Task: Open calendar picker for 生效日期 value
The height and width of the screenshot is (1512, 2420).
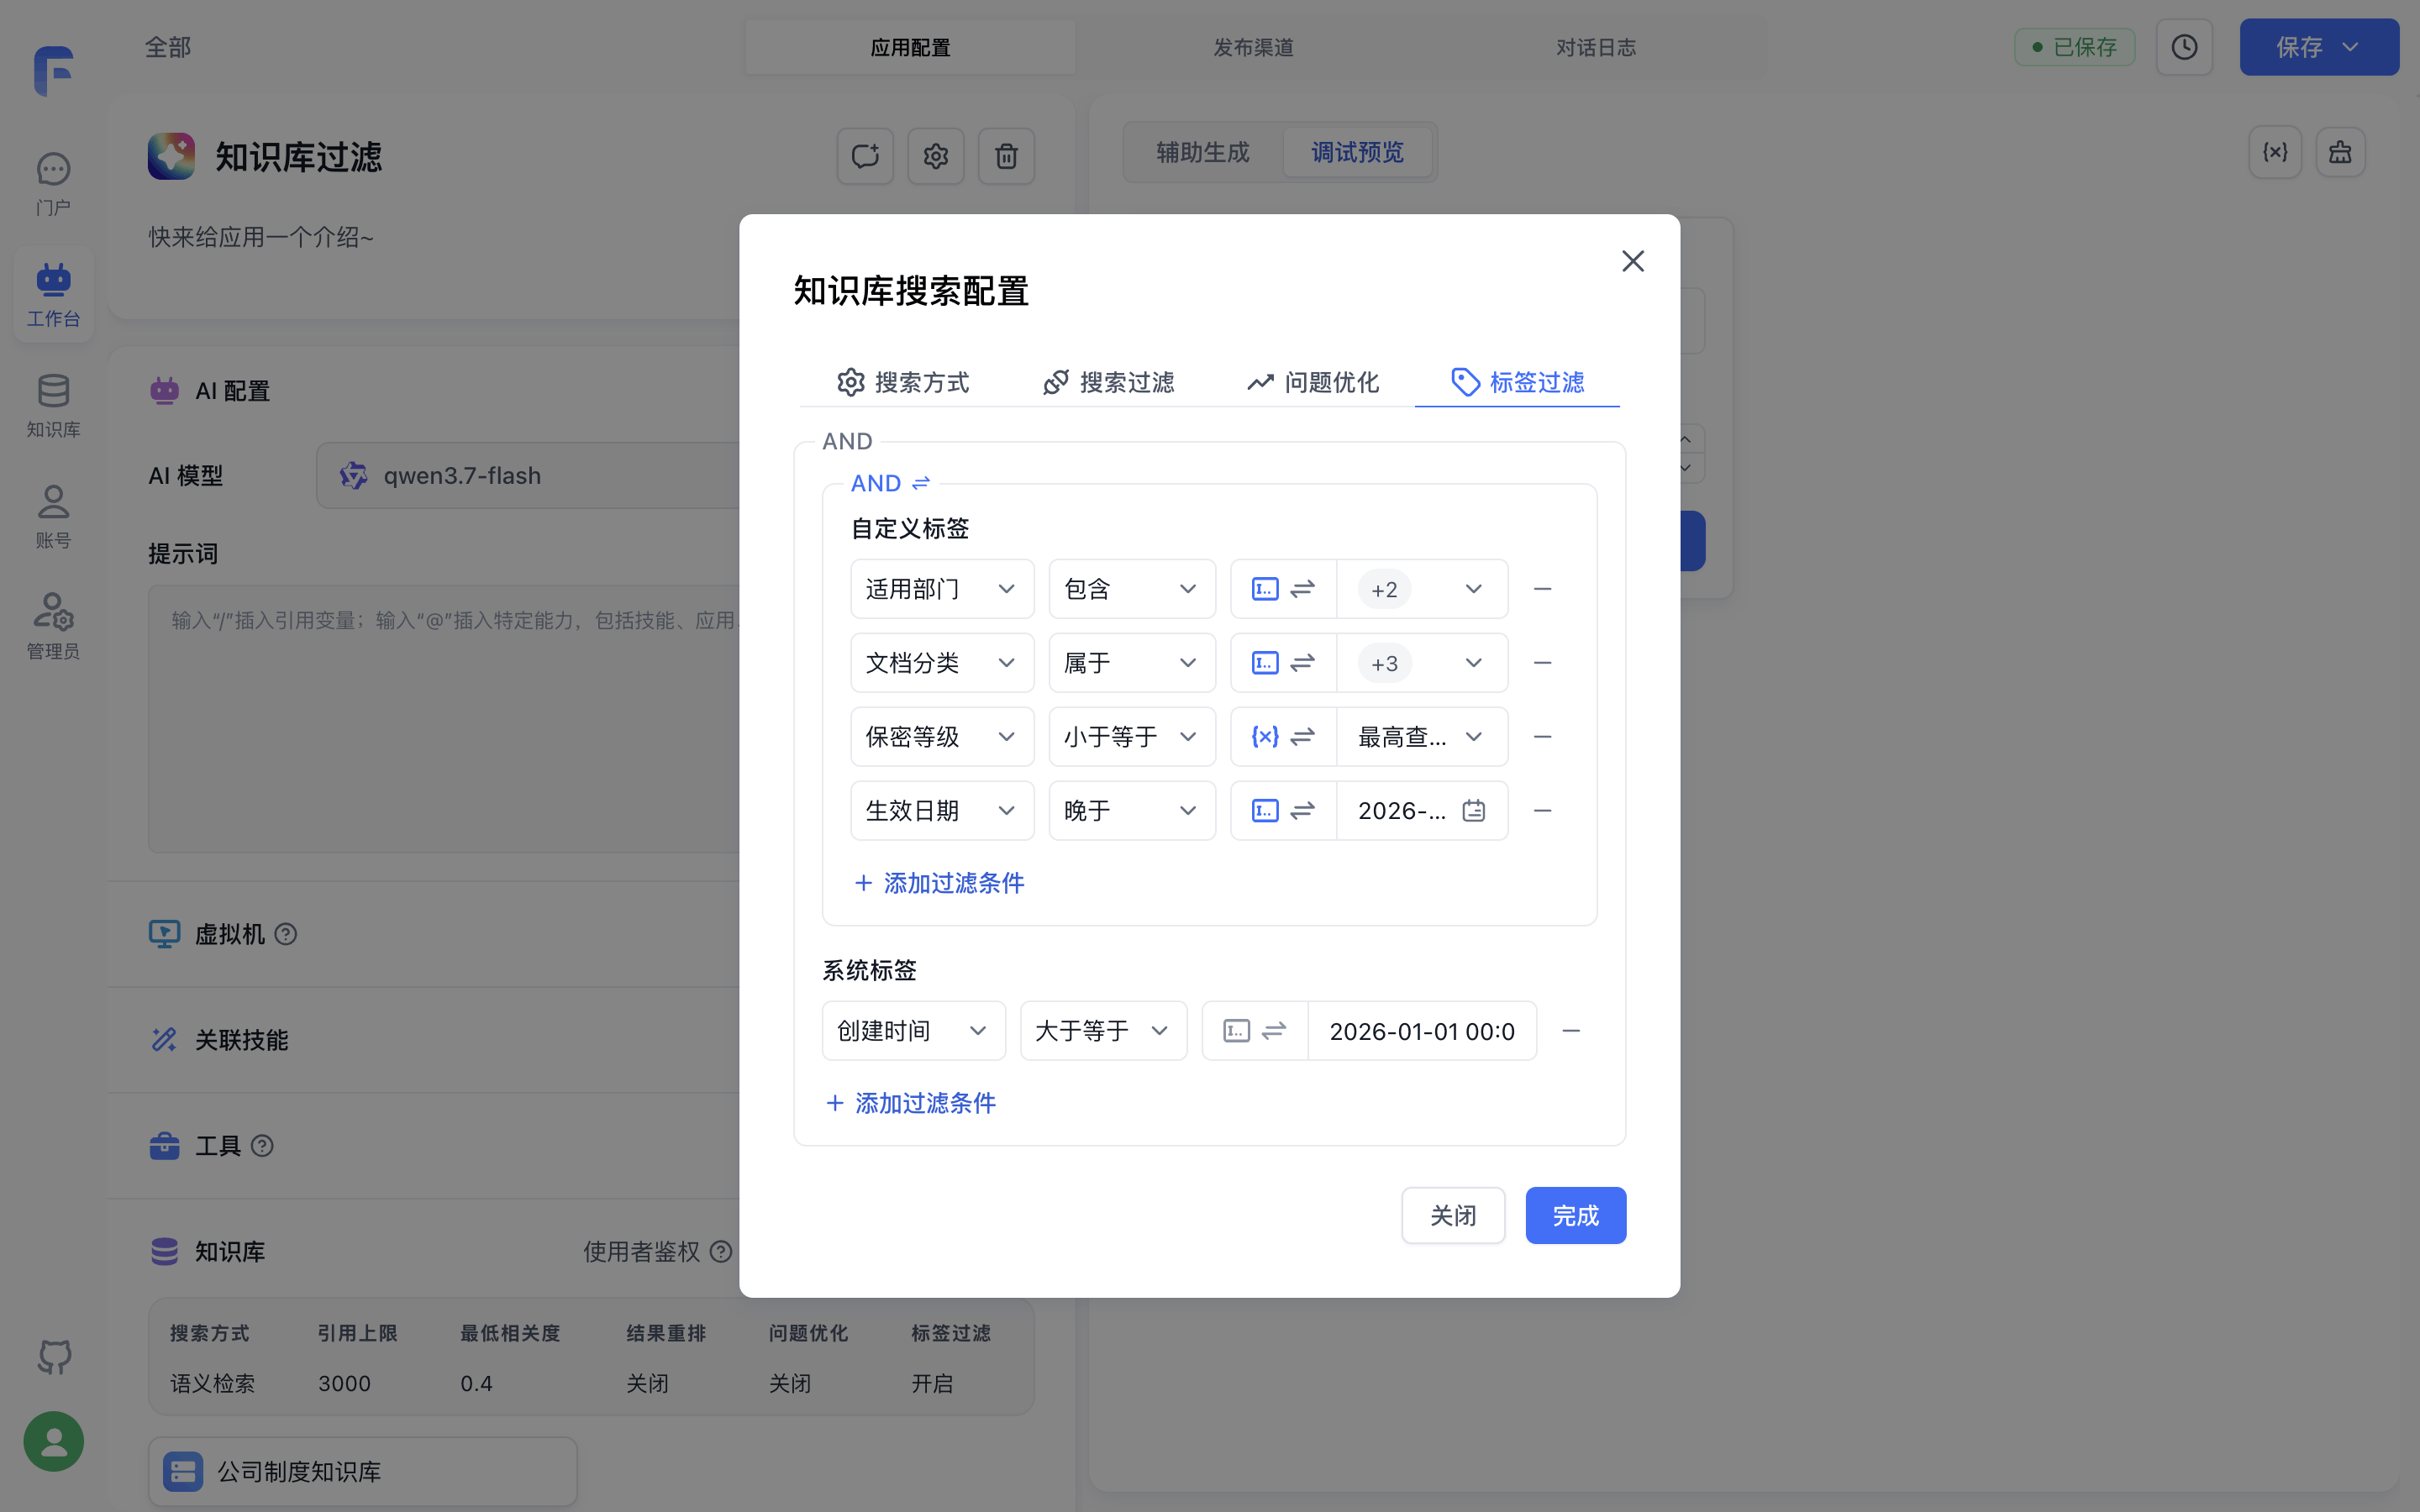Action: coord(1473,811)
